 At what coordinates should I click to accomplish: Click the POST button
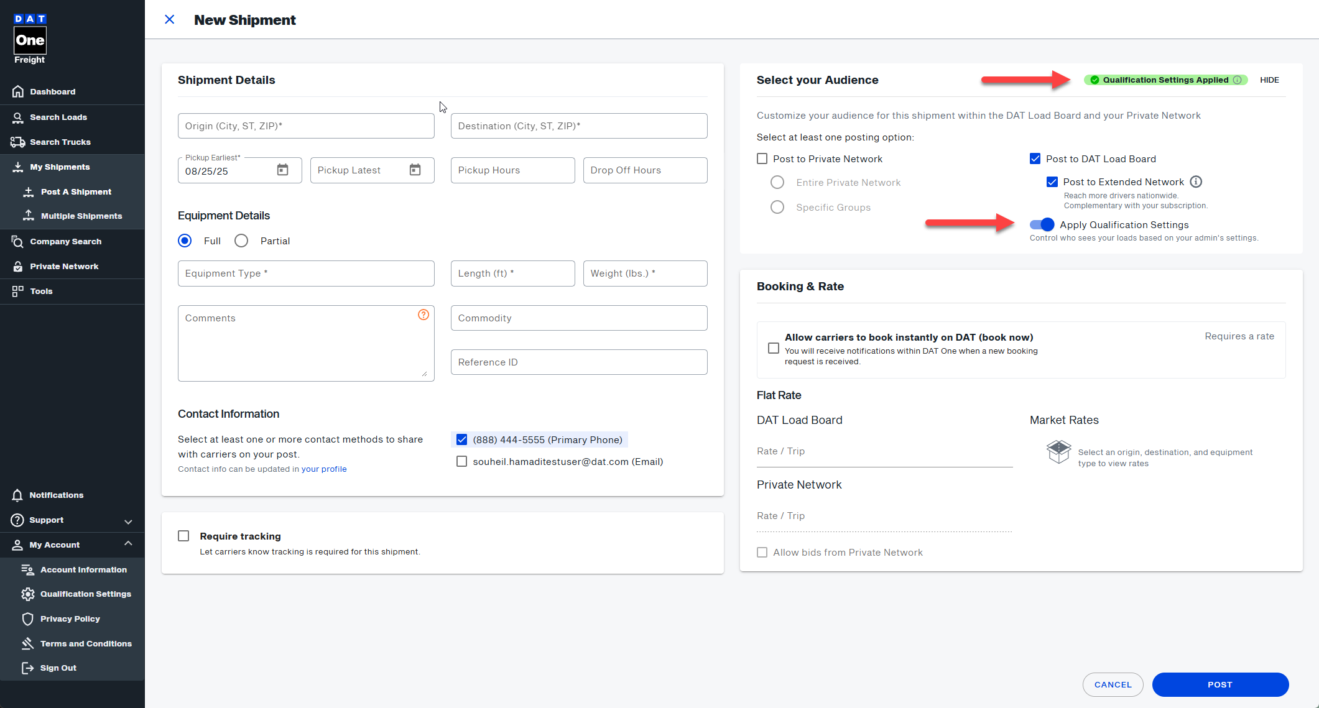[1220, 684]
